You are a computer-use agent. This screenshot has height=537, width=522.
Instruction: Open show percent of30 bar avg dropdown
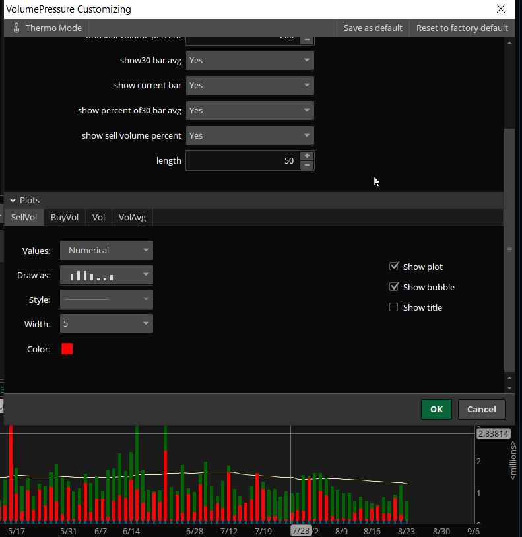coord(249,111)
